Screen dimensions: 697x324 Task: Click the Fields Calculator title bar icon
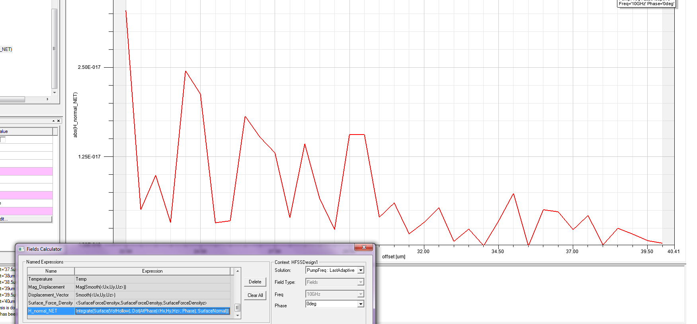(x=21, y=249)
